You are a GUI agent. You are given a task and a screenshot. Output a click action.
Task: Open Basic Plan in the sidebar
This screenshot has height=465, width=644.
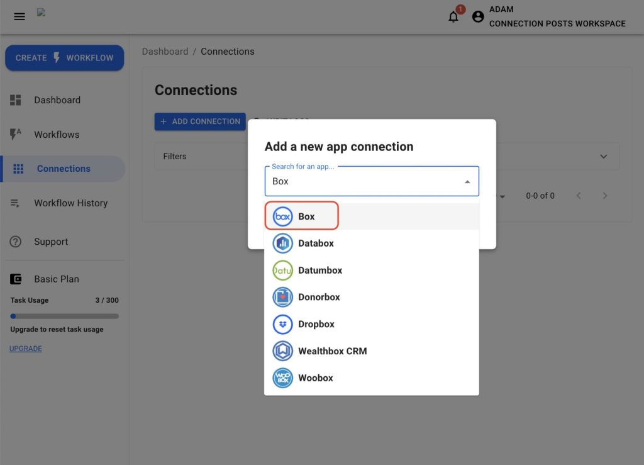(x=64, y=279)
